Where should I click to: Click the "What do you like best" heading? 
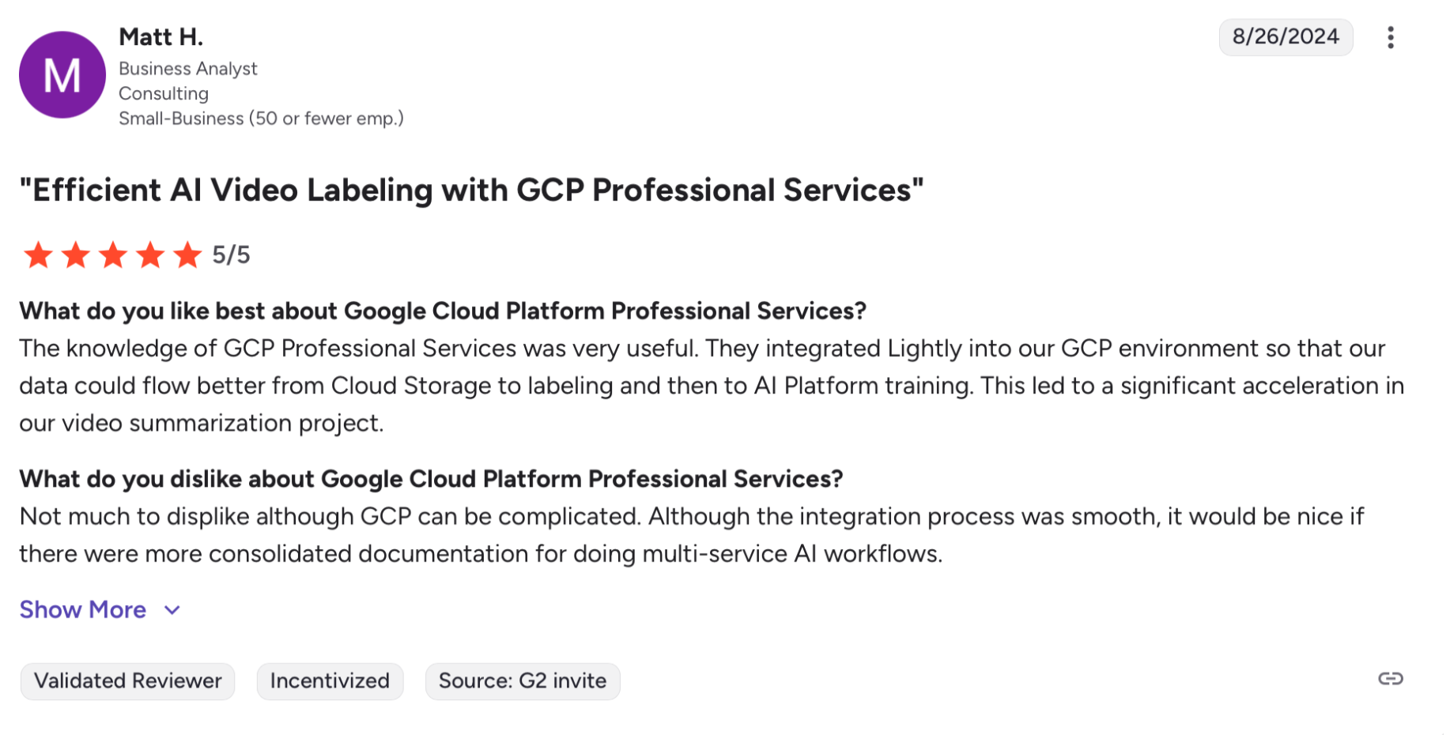tap(443, 311)
